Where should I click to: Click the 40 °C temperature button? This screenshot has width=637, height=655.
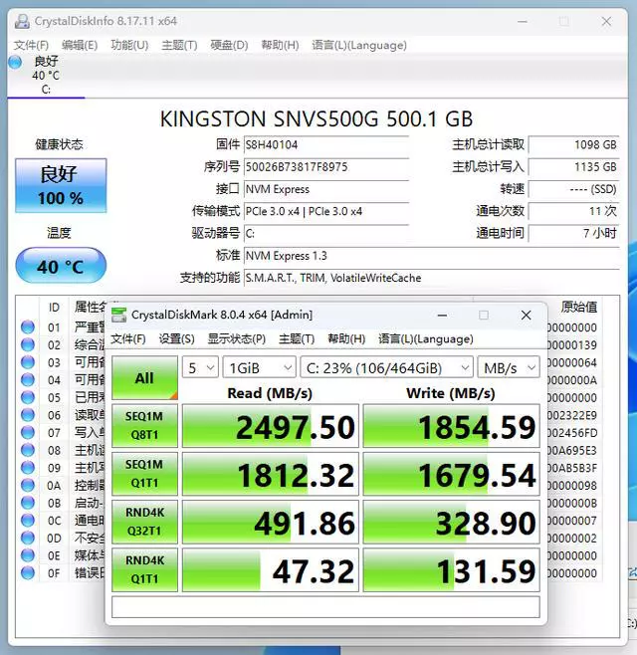click(61, 266)
